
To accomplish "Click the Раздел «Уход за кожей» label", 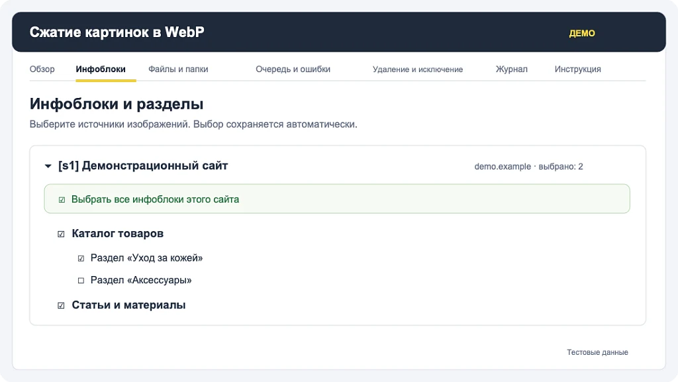I will 146,258.
